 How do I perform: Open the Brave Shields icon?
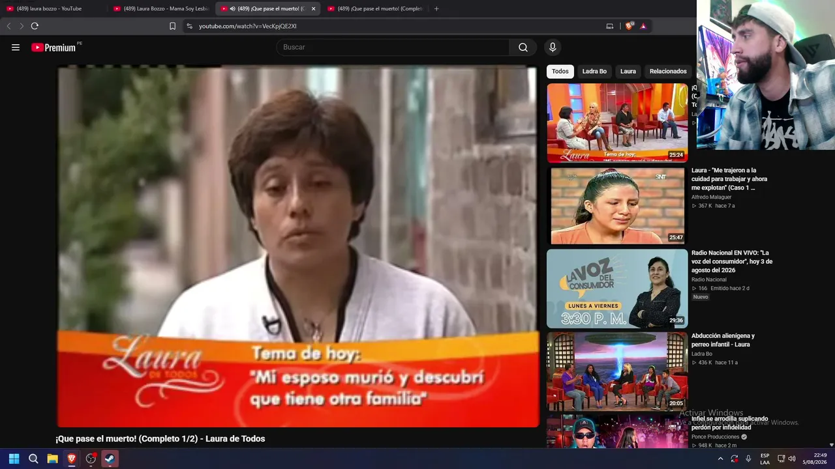[x=630, y=26]
